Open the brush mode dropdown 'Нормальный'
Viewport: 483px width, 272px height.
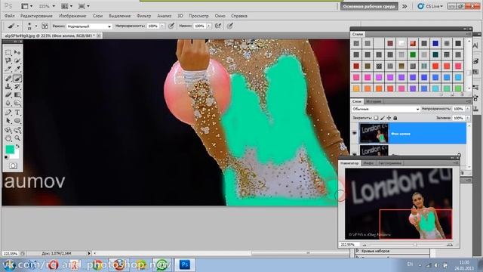pos(89,26)
